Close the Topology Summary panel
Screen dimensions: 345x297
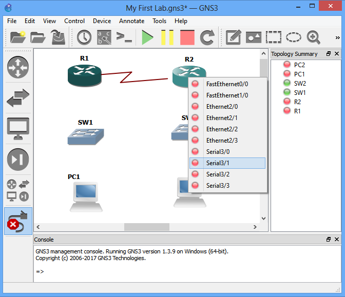click(x=337, y=54)
